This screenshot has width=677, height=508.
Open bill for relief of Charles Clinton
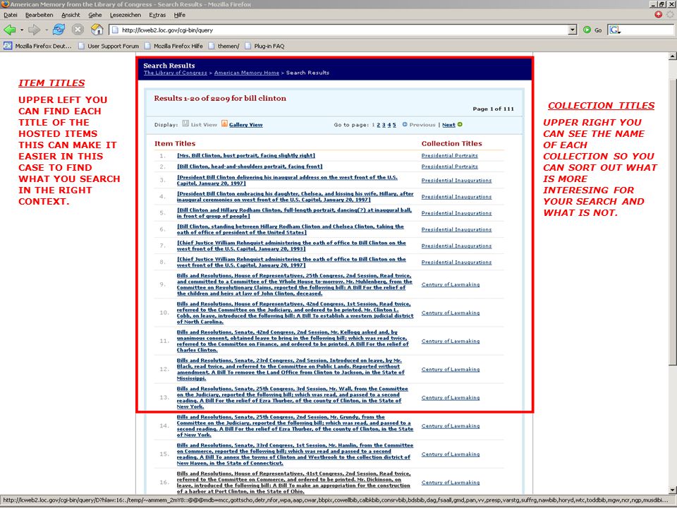tap(292, 341)
